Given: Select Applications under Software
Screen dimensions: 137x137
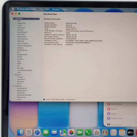Looking at the screenshot, I should (22, 91).
